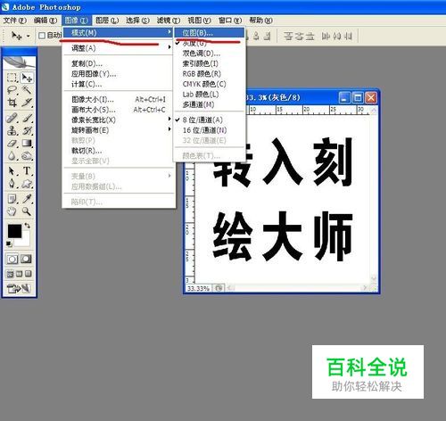Screen dimensions: 446x421
Task: Choose 双色调(D)... mode
Action: pos(210,54)
